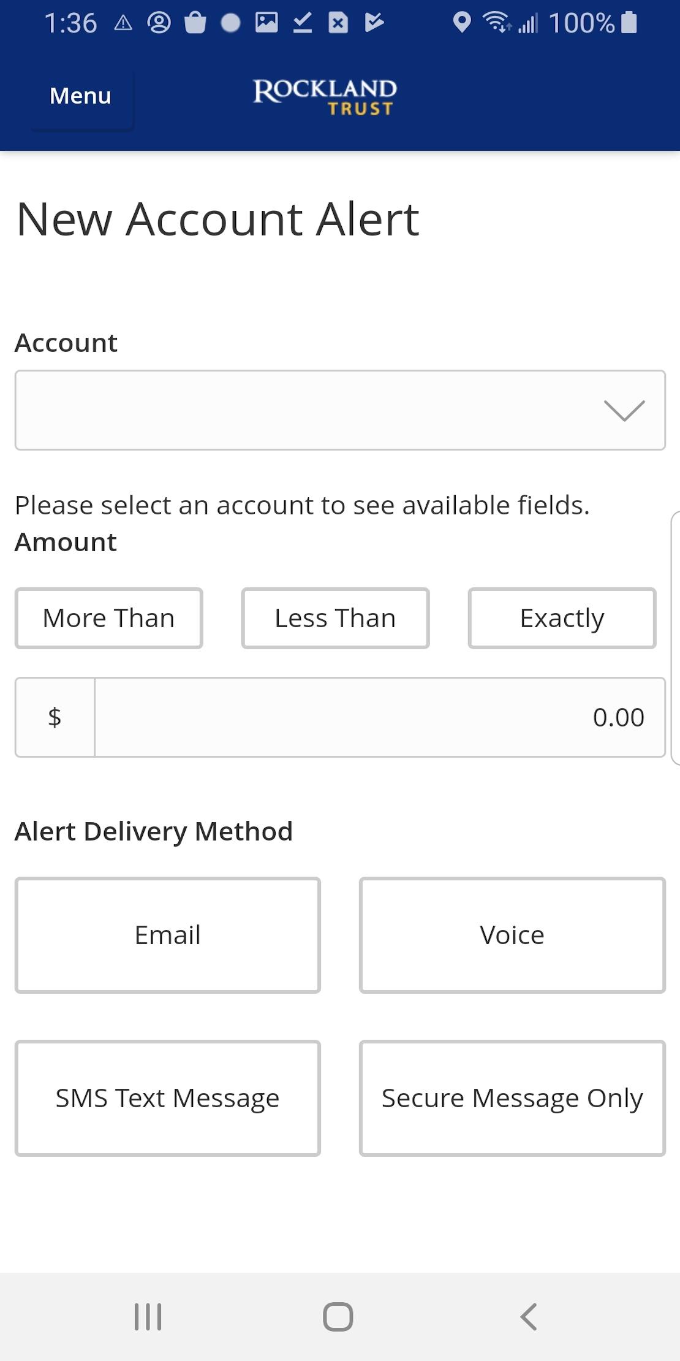Viewport: 680px width, 1361px height.
Task: Select the Exactly amount option
Action: tap(562, 618)
